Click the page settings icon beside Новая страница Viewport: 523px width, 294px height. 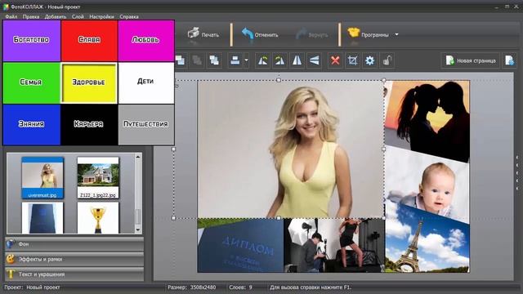[x=509, y=60]
